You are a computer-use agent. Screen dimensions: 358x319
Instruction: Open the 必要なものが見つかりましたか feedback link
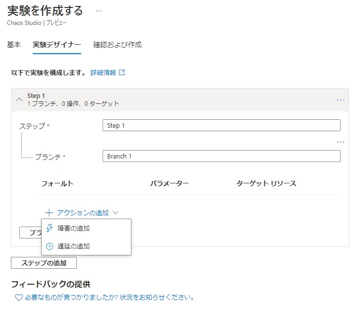[x=110, y=297]
